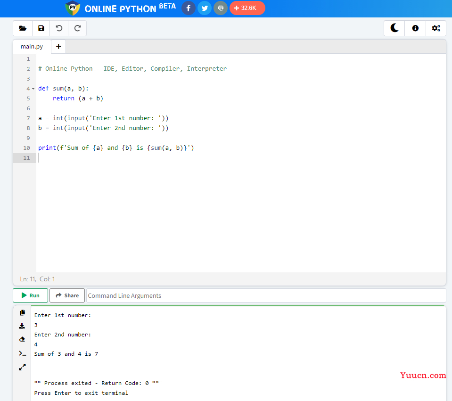Viewport: 452px width, 401px height.
Task: Add a new file tab
Action: tap(58, 46)
